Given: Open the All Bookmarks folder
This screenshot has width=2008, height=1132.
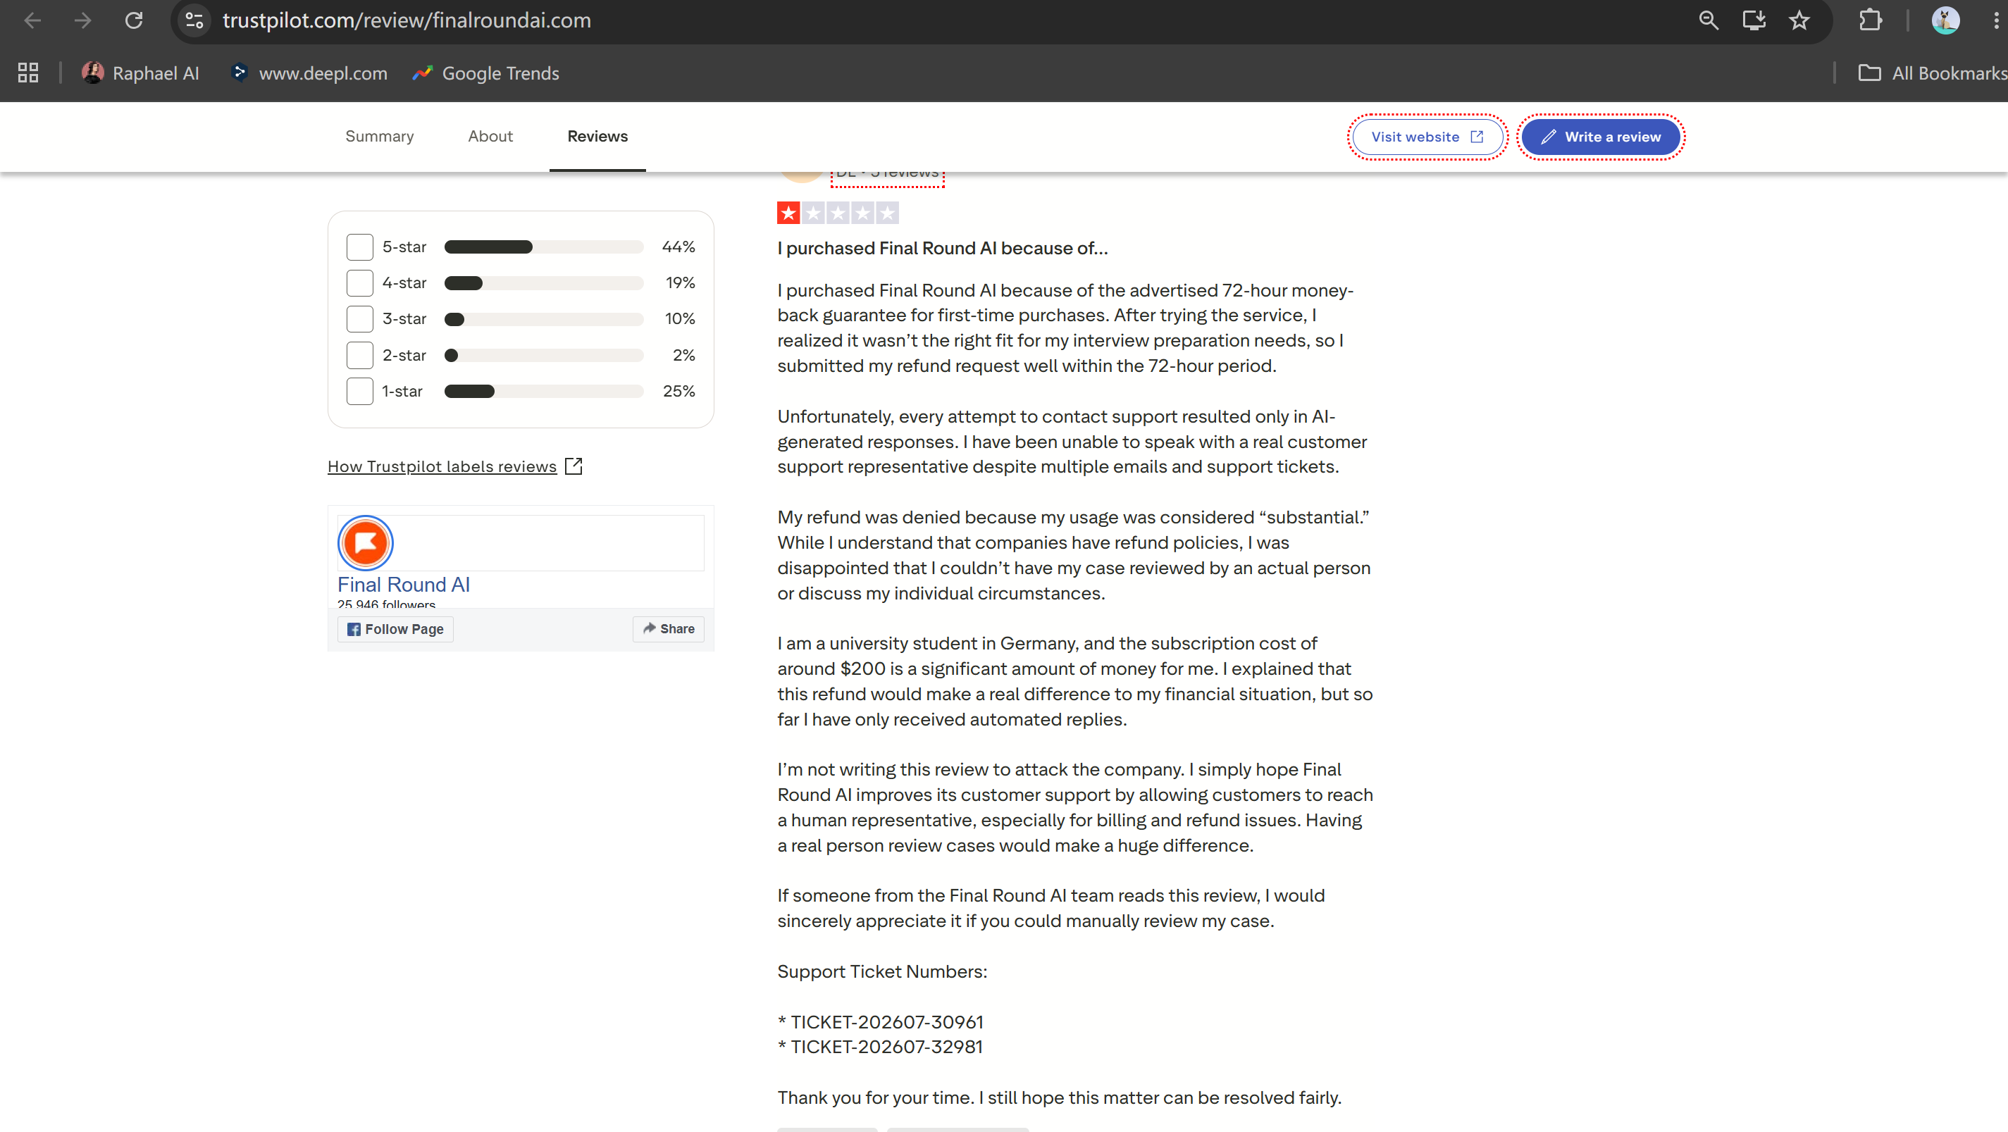Looking at the screenshot, I should pyautogui.click(x=1932, y=73).
